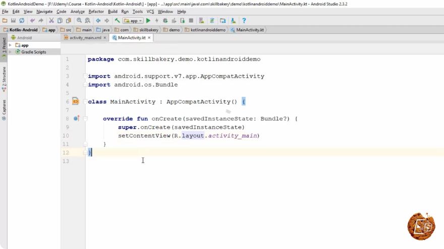Close the MainActivity.kt tab
Viewport: 444px width, 249px height.
coord(149,38)
